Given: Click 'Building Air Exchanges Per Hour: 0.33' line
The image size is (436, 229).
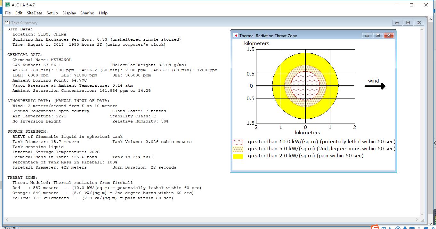Looking at the screenshot, I should [x=97, y=39].
